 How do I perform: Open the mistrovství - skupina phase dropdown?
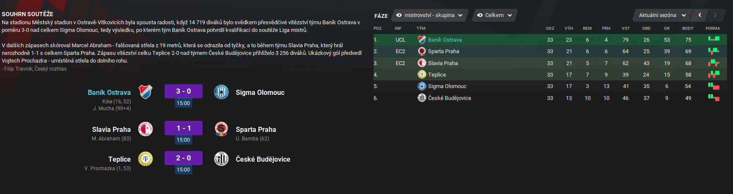click(x=429, y=15)
